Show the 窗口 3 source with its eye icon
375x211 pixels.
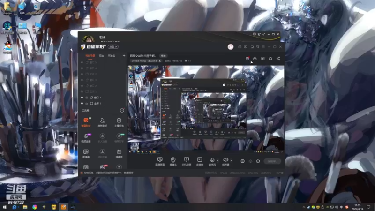coord(82,80)
